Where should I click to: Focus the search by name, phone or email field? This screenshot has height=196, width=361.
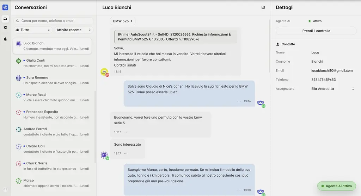pyautogui.click(x=54, y=21)
